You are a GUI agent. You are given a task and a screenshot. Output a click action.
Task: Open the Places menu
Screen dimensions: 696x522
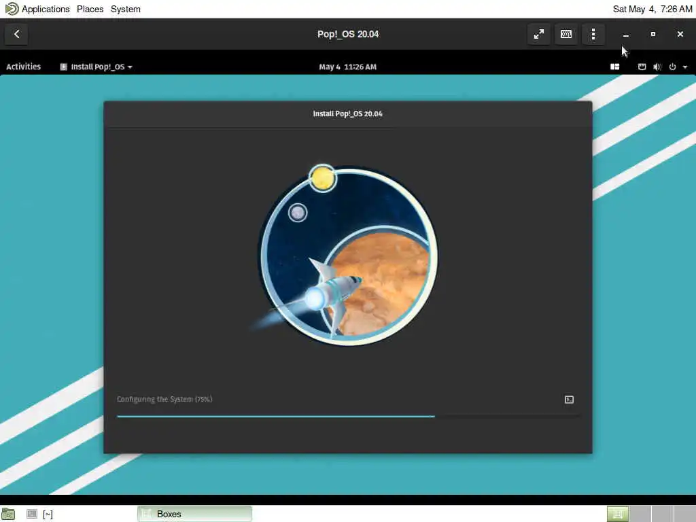pos(90,9)
